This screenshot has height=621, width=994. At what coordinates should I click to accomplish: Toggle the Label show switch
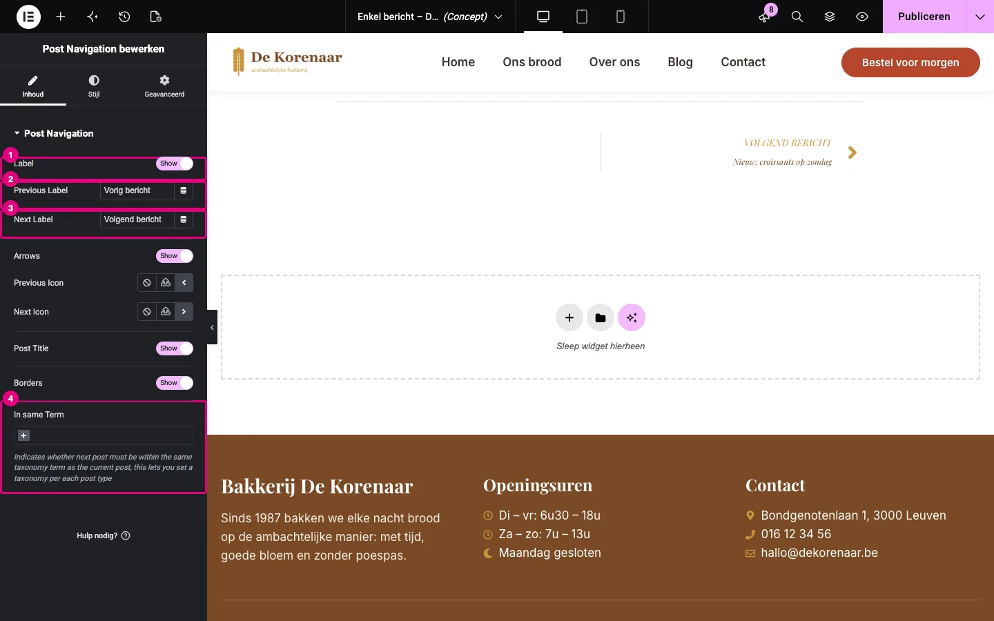point(175,164)
